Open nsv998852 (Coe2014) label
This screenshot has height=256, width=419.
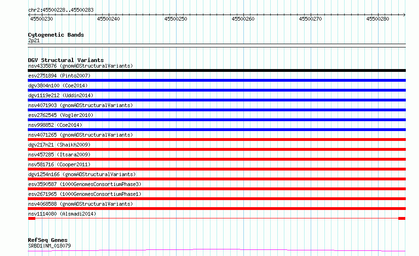click(x=55, y=125)
